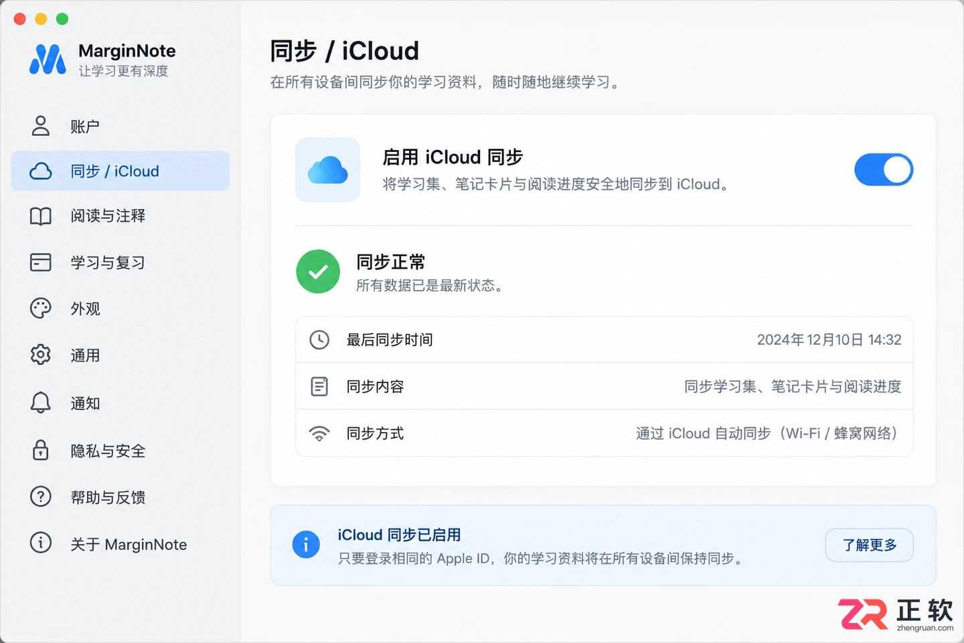The height and width of the screenshot is (643, 964).
Task: Click the 同步正常 status heading
Action: [391, 261]
